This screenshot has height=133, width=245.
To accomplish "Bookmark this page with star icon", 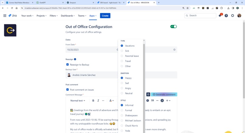I will pos(188,8).
